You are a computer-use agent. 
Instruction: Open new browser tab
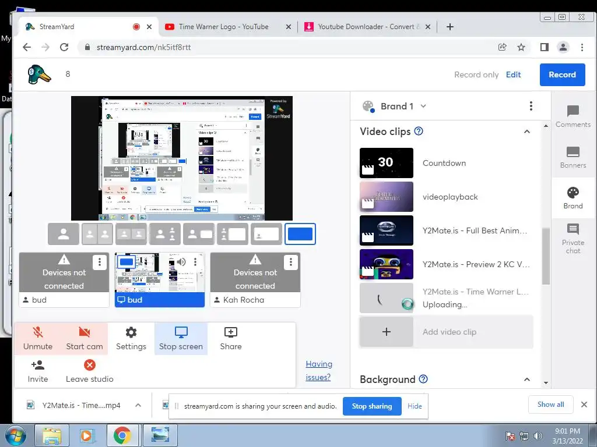[449, 27]
